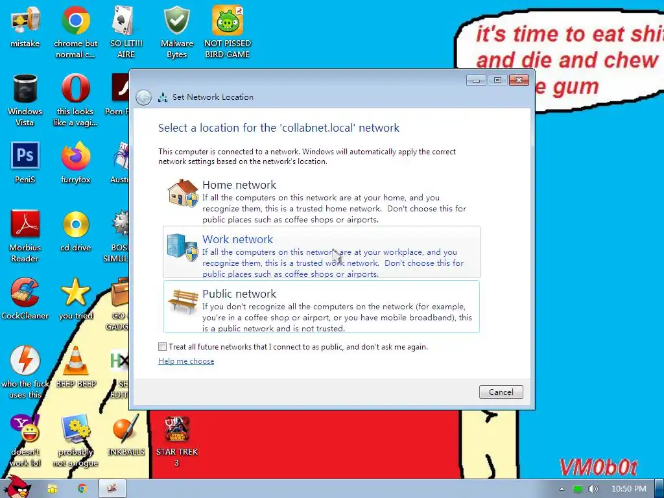The height and width of the screenshot is (498, 664).
Task: Open the Morbius Reader PDF icon
Action: pos(25,236)
